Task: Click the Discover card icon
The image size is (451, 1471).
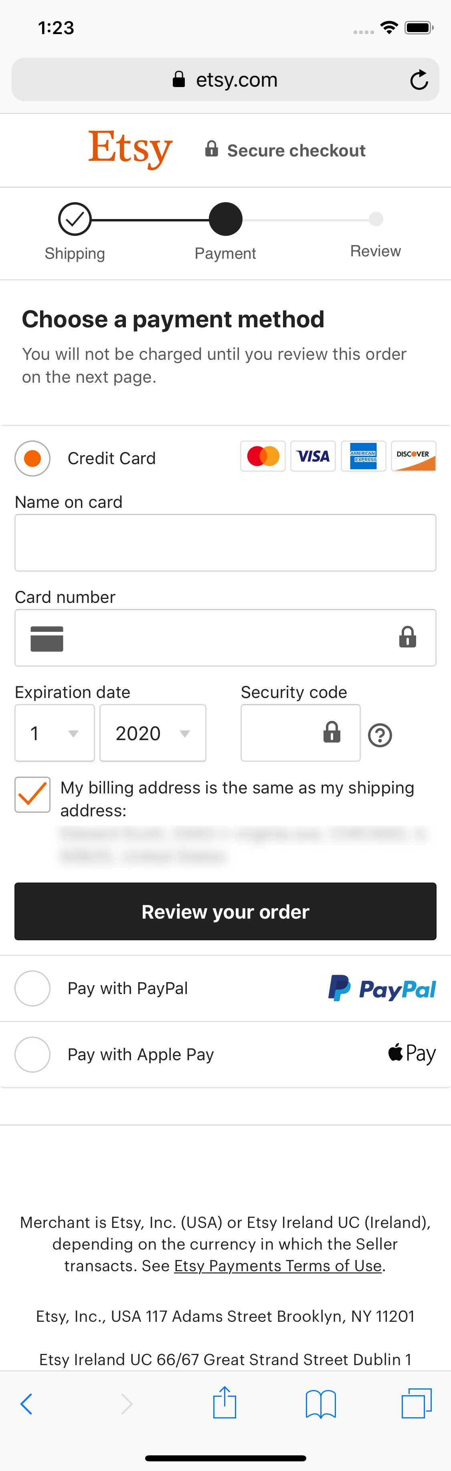Action: pos(413,456)
